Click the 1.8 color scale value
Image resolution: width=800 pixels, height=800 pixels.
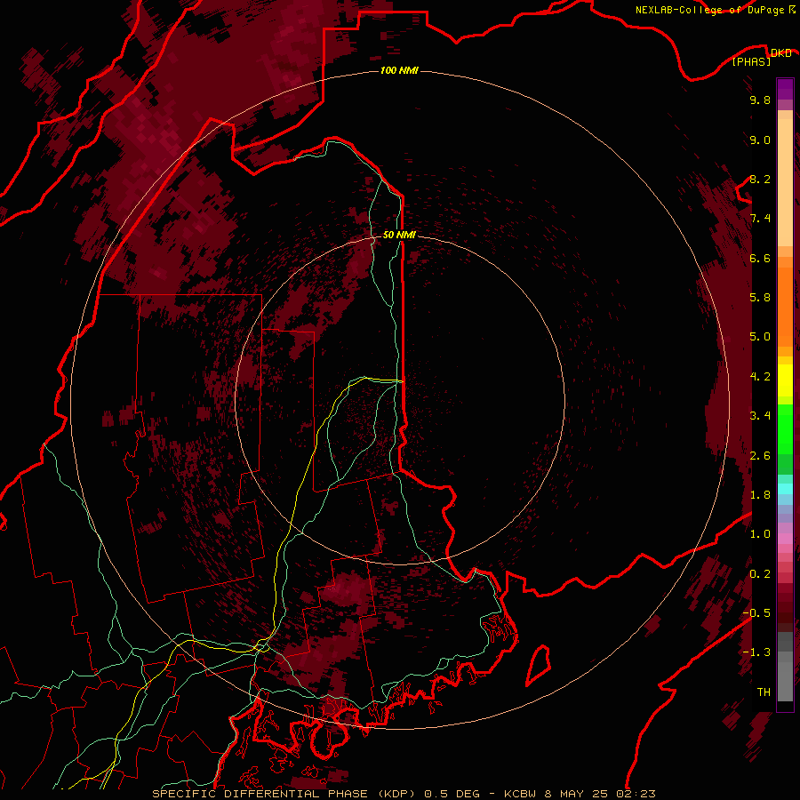click(760, 495)
